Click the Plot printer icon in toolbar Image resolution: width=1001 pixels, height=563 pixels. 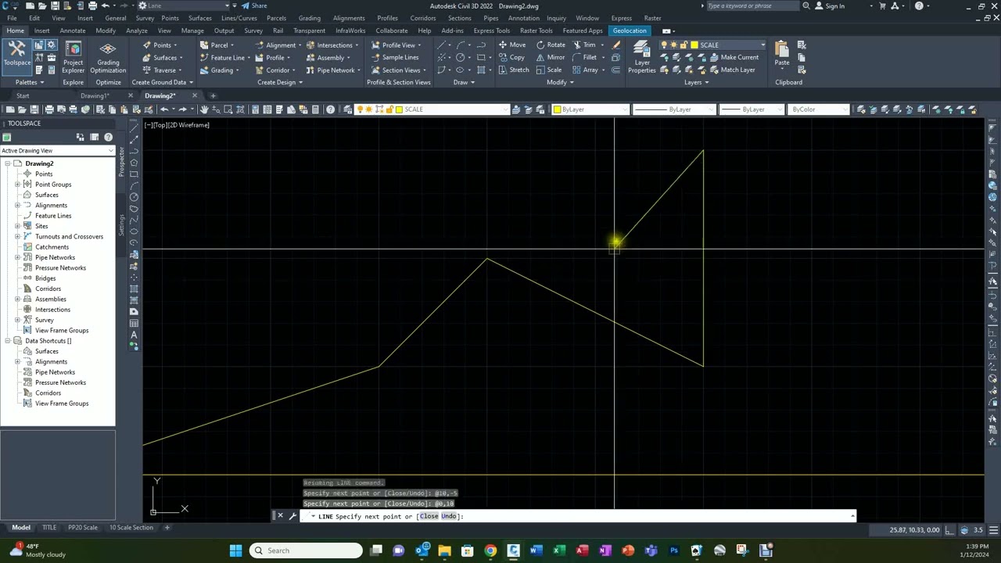click(49, 109)
